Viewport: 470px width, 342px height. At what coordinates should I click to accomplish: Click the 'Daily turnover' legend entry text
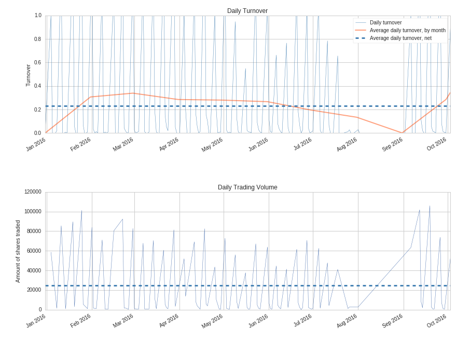[x=385, y=22]
